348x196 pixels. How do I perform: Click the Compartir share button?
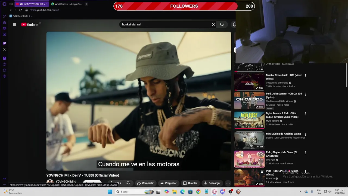coord(145,183)
